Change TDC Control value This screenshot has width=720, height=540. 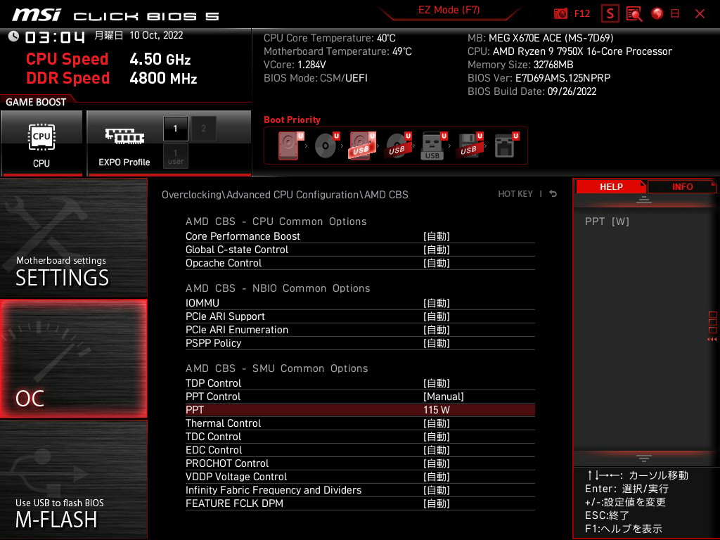coord(360,436)
